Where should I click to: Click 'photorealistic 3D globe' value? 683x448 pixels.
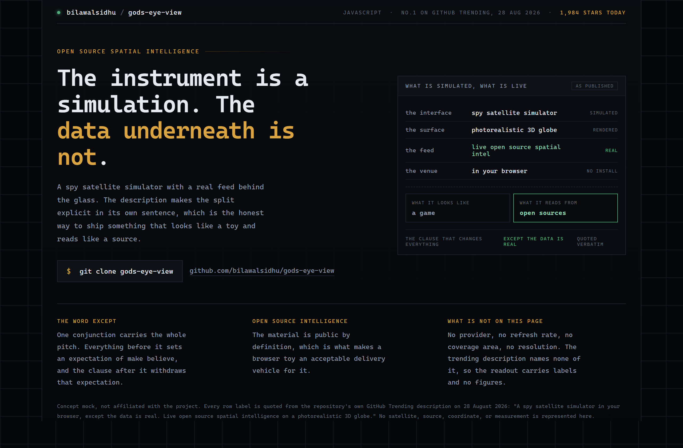coord(514,130)
